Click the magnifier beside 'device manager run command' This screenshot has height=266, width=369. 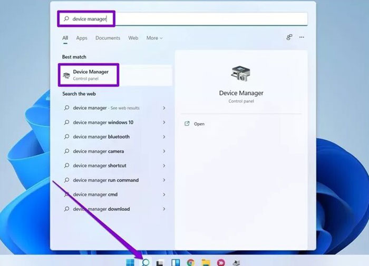coord(67,180)
